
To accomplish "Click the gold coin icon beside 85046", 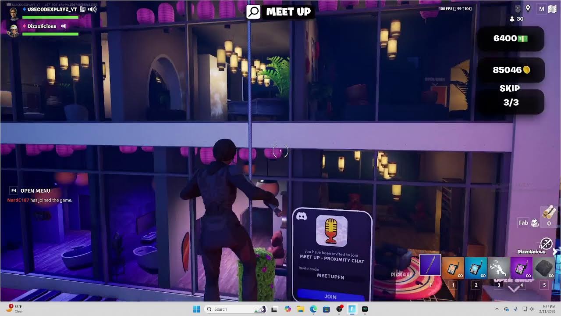I will 527,70.
